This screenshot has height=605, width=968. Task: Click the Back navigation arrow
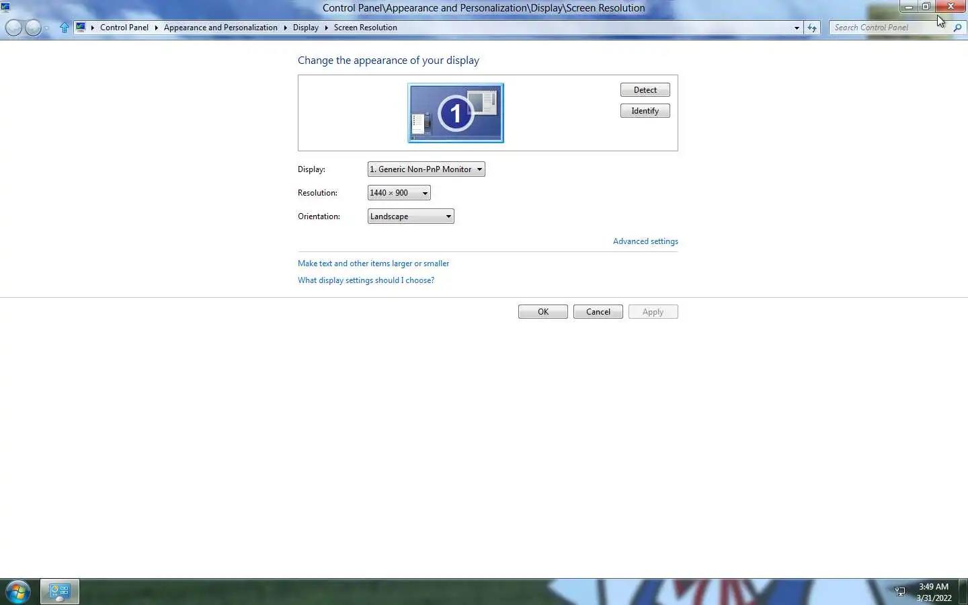[x=13, y=28]
